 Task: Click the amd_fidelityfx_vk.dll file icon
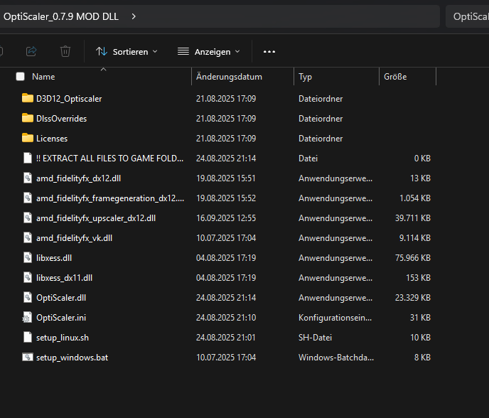click(x=28, y=237)
